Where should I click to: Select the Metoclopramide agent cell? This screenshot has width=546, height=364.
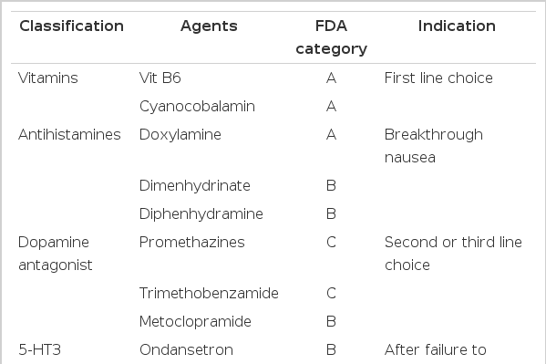[195, 322]
